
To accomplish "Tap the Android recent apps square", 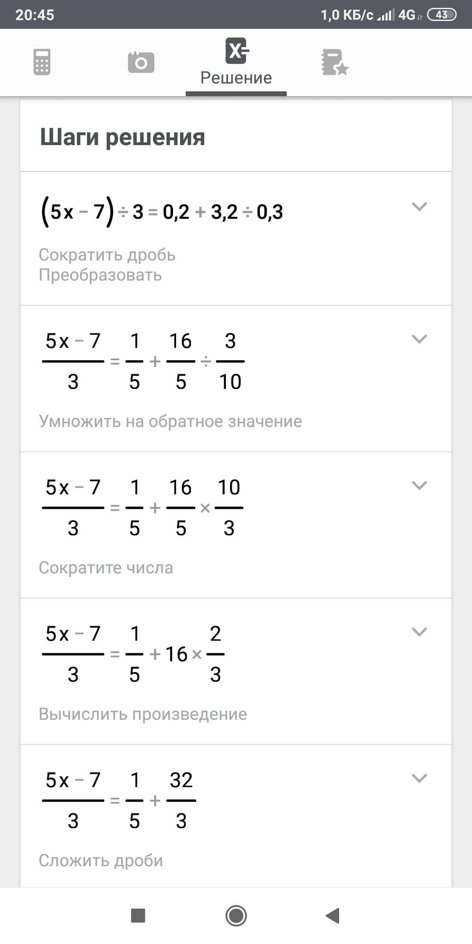I will [138, 916].
